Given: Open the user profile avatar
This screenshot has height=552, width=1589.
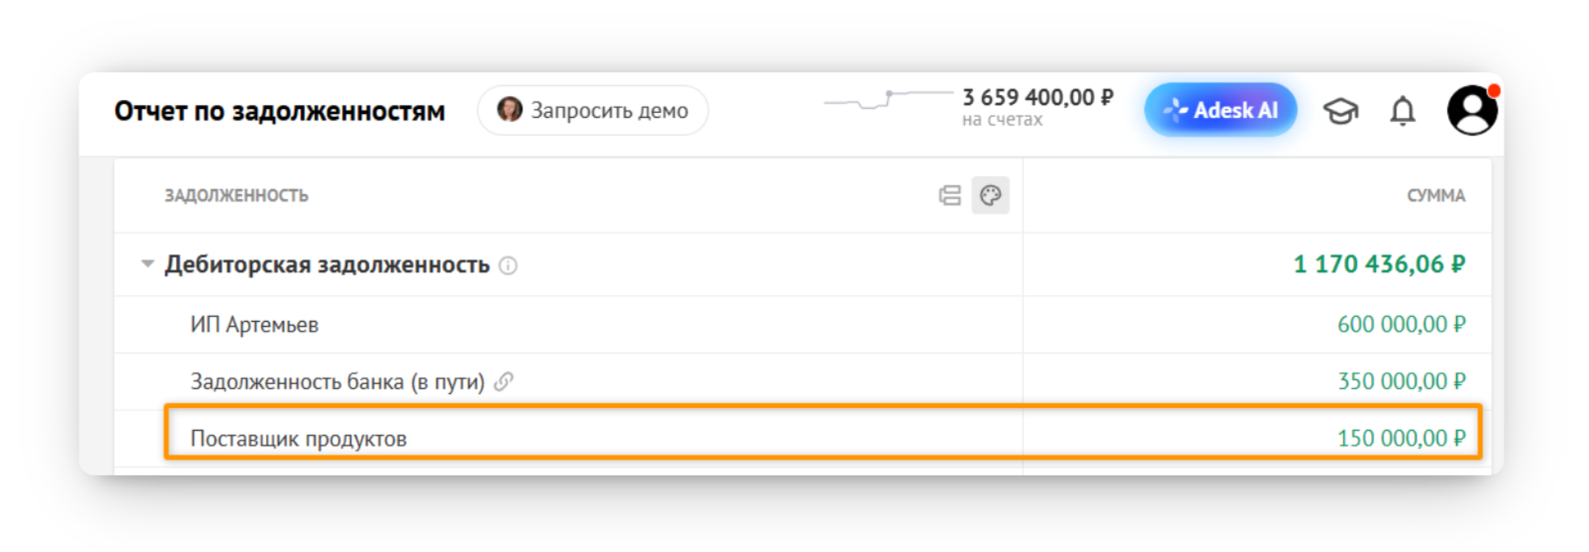Looking at the screenshot, I should (x=1472, y=110).
